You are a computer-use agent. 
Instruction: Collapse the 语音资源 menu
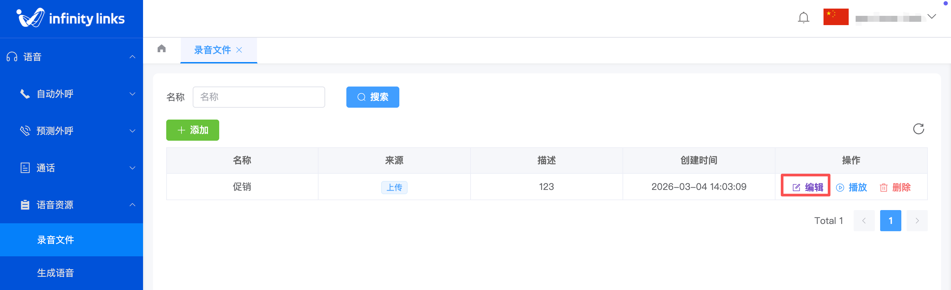click(x=132, y=205)
